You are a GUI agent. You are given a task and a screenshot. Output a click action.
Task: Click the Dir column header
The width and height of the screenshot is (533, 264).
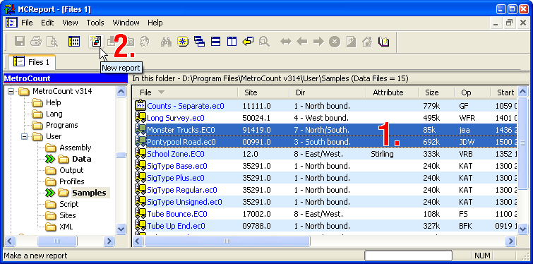(x=328, y=92)
